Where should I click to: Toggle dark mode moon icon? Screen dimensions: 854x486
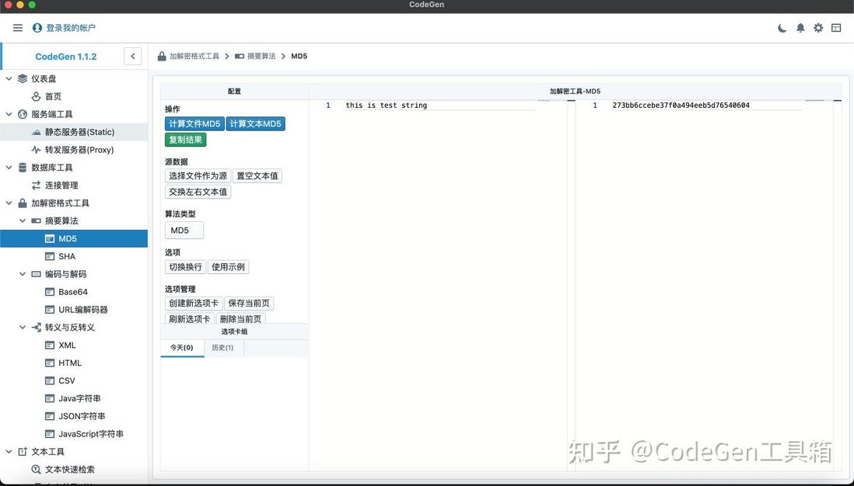coord(782,28)
